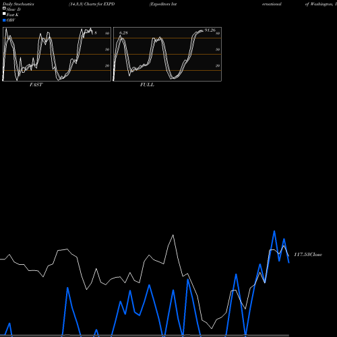Click the FULL label under right chart
The image size is (337, 337).
coord(147,85)
